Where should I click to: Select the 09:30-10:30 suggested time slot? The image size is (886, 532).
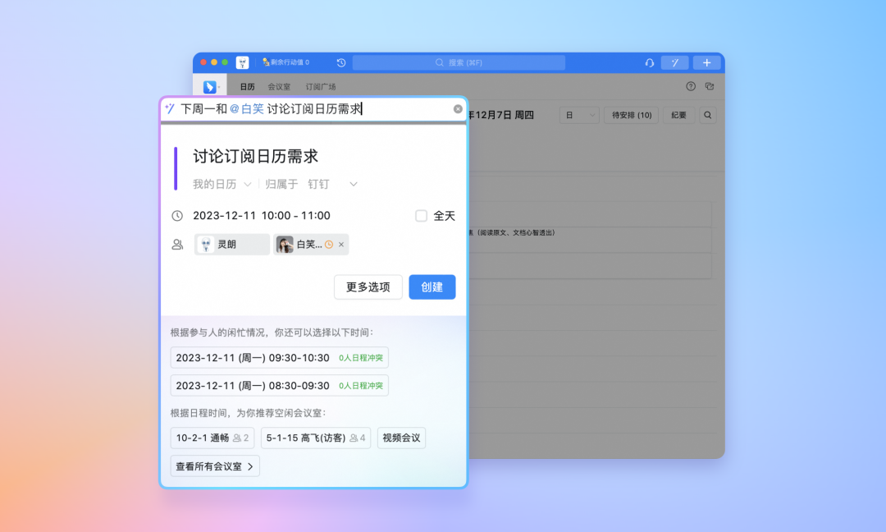coord(279,358)
